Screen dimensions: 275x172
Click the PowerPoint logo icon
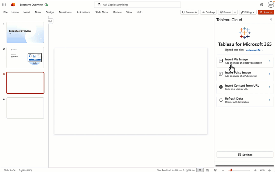13,5
